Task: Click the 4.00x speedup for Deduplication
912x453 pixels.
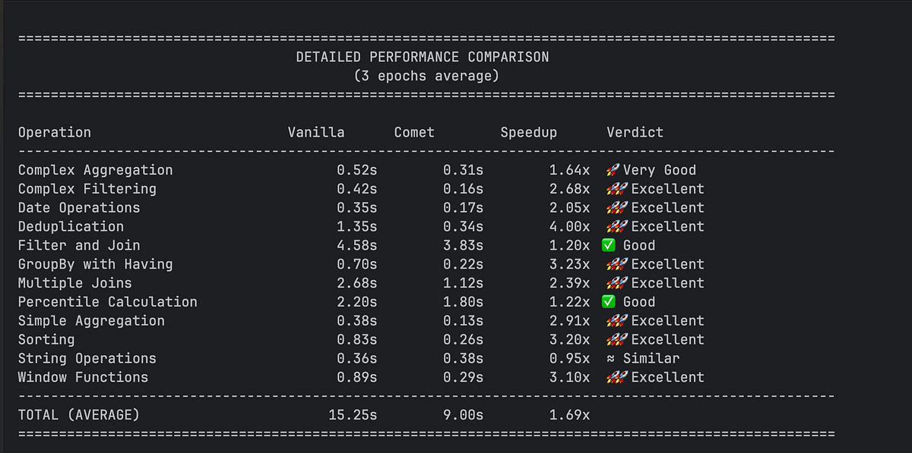Action: (570, 226)
